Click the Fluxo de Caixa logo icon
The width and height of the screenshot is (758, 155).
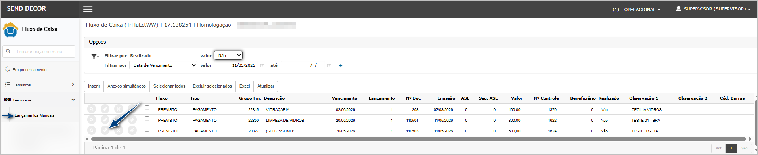(x=10, y=30)
